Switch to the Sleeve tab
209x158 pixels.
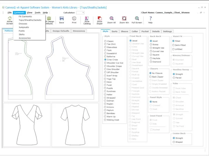(124, 31)
